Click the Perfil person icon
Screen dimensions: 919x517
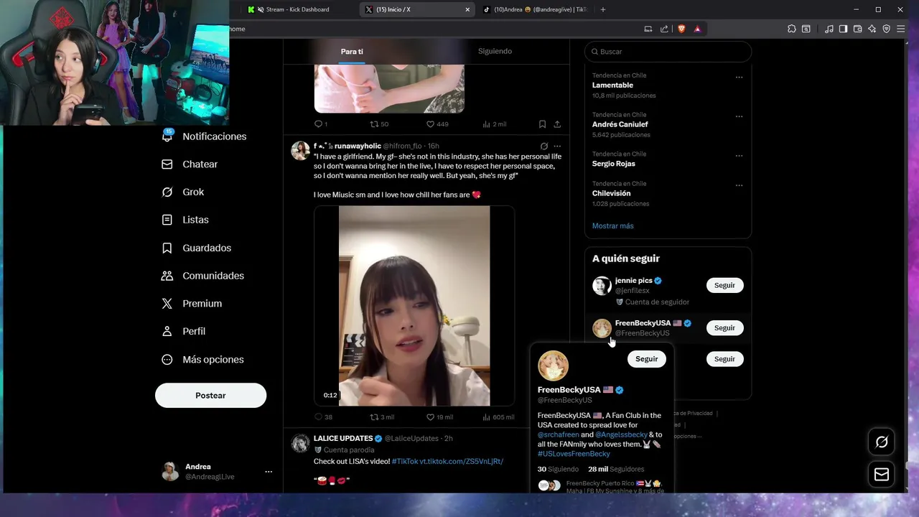[x=167, y=331]
